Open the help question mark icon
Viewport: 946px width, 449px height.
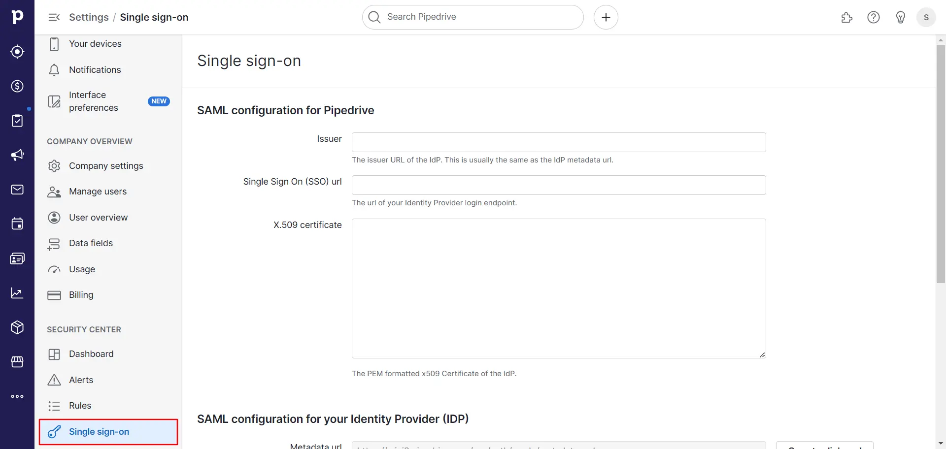click(x=874, y=17)
